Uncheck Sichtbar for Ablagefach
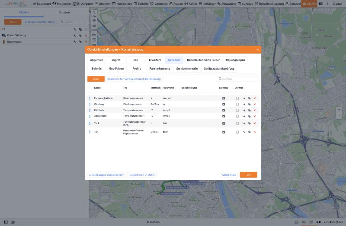The width and height of the screenshot is (346, 226). click(x=224, y=116)
